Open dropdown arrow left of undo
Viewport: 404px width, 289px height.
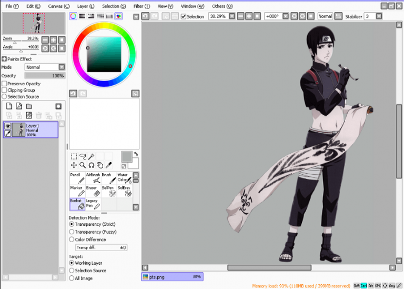[136, 17]
